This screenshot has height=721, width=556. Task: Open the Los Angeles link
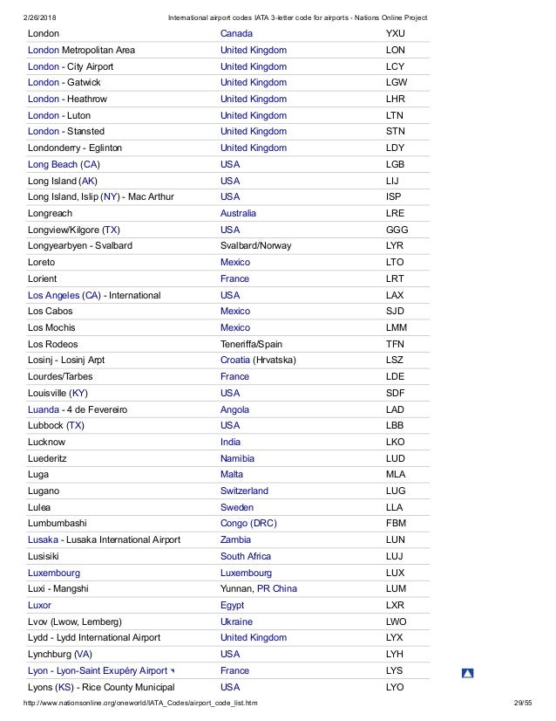(x=53, y=295)
